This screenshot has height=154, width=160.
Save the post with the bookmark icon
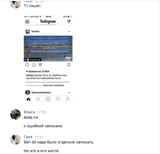(69, 65)
